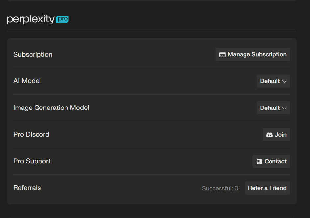Click the Successful: 0 referral count
Image resolution: width=310 pixels, height=218 pixels.
point(220,188)
